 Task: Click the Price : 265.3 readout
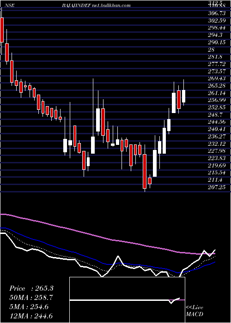pos(31,288)
